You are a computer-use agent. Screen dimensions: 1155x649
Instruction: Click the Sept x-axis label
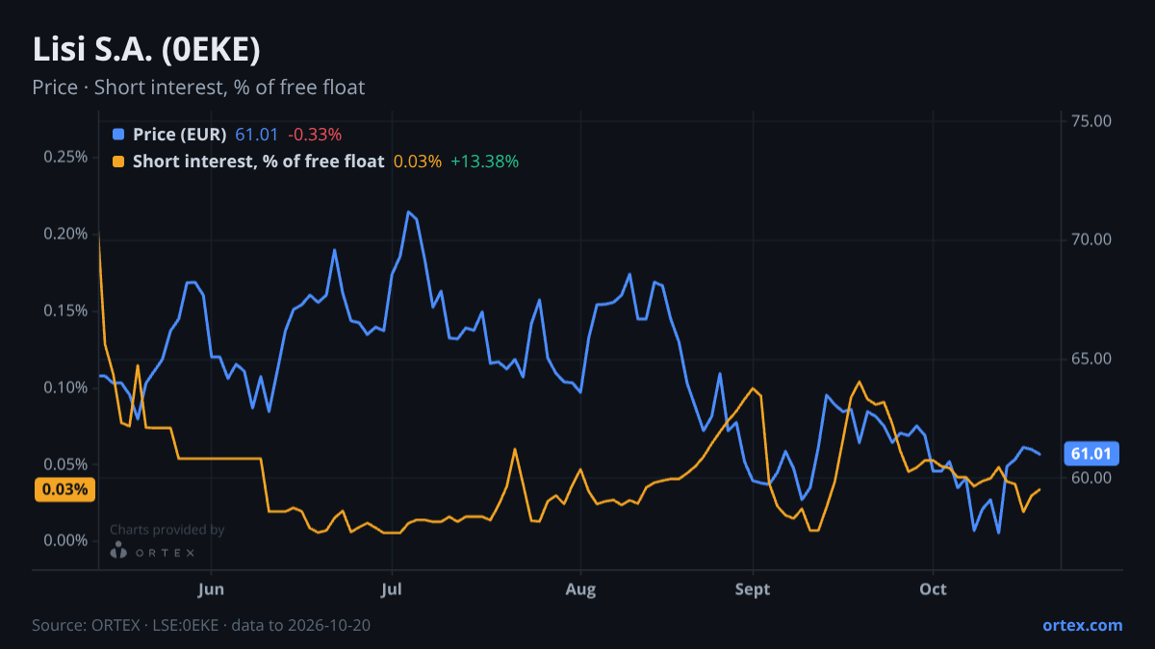[x=753, y=588]
